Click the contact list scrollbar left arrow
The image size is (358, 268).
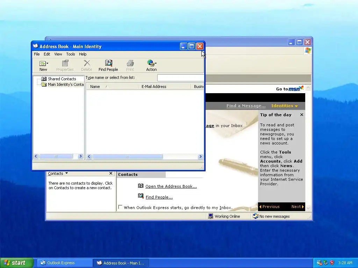click(89, 156)
